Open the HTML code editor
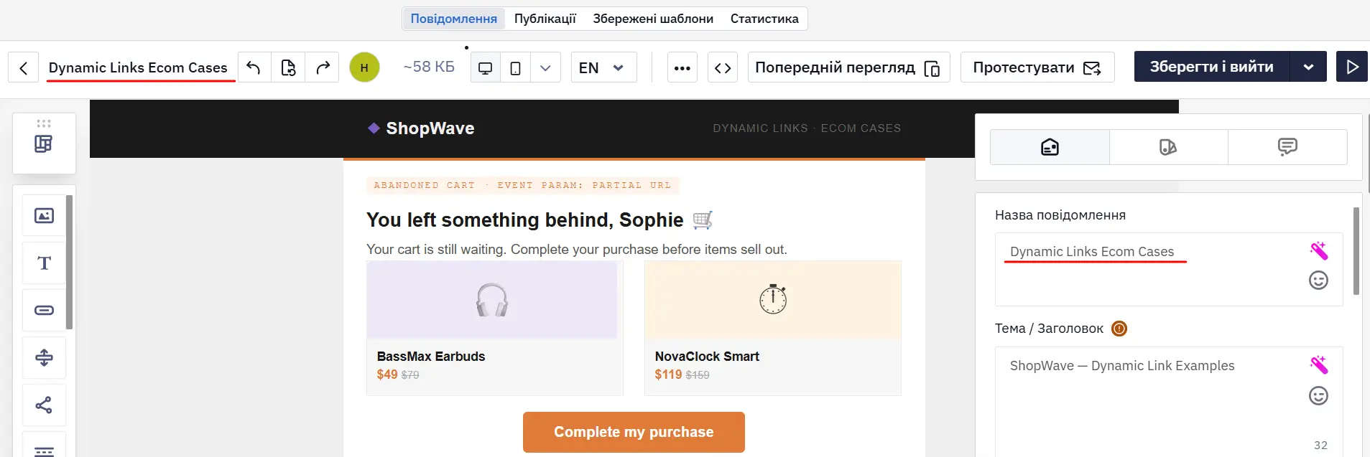 pos(723,67)
